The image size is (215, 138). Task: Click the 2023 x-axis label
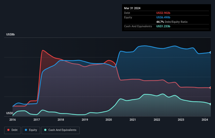pyautogui.click(x=181, y=120)
